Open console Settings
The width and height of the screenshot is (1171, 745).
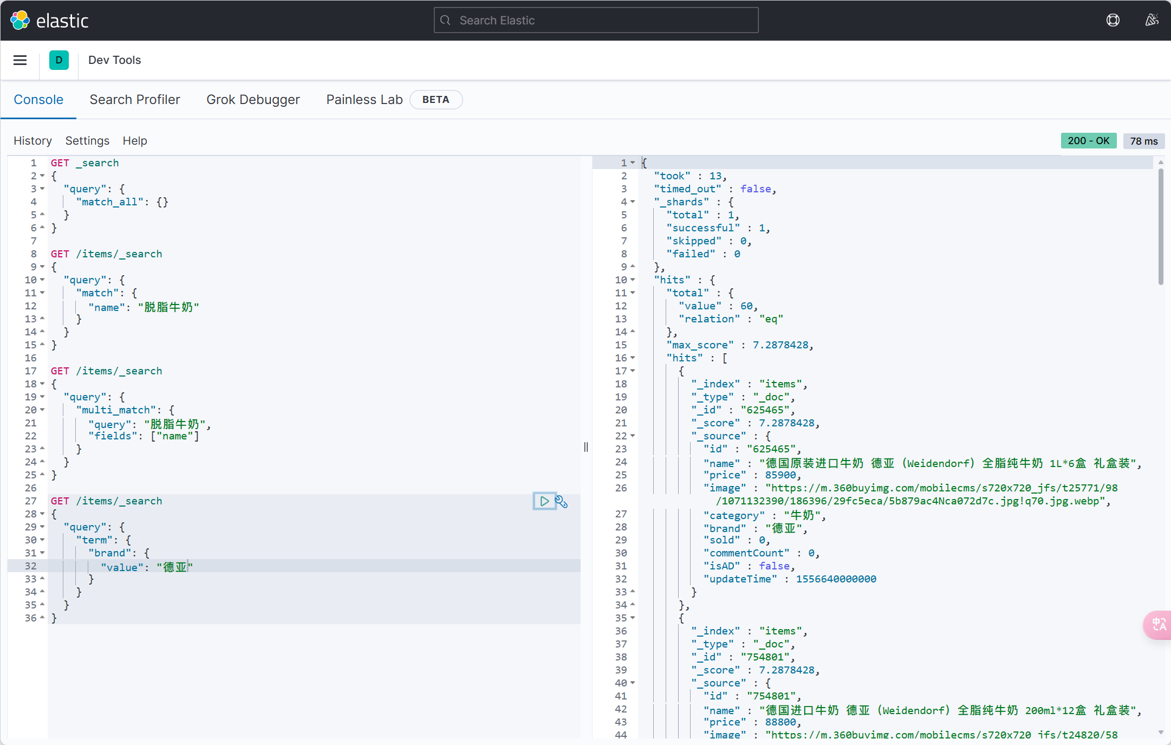point(87,141)
